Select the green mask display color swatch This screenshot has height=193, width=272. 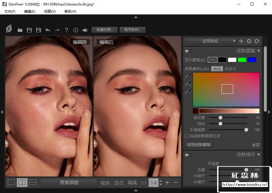[x=242, y=60]
